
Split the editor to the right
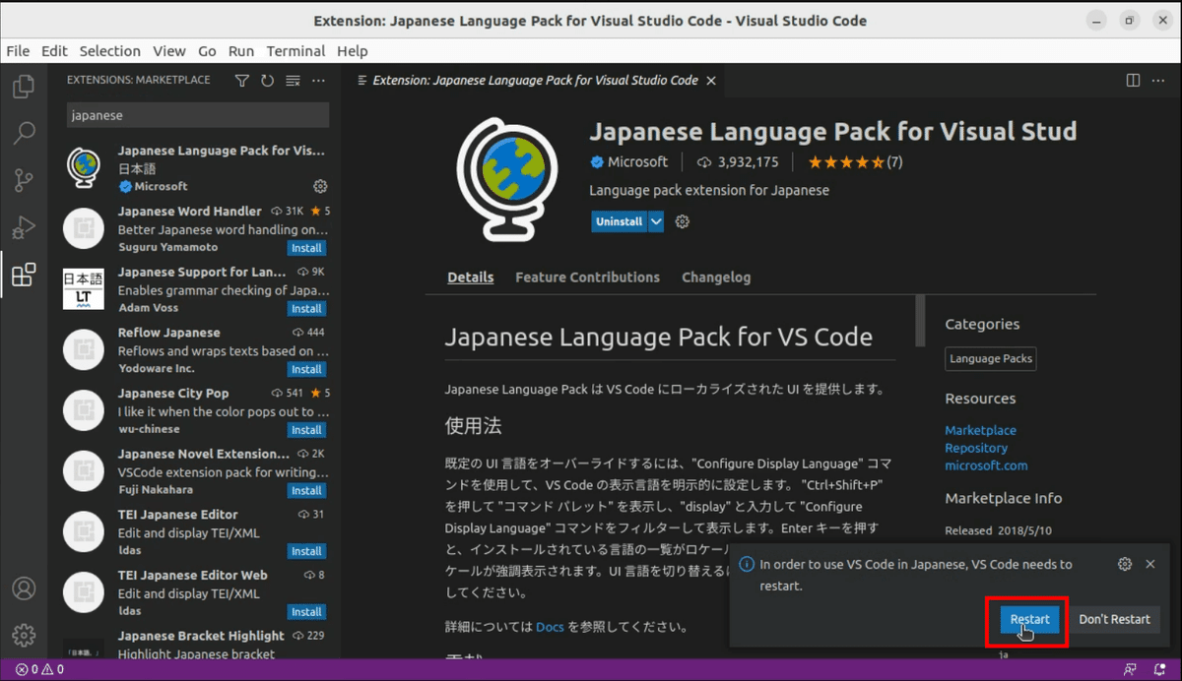pyautogui.click(x=1134, y=81)
